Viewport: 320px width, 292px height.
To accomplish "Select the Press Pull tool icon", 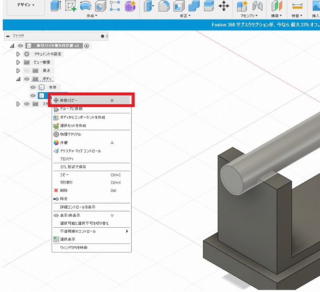I will click(x=148, y=6).
